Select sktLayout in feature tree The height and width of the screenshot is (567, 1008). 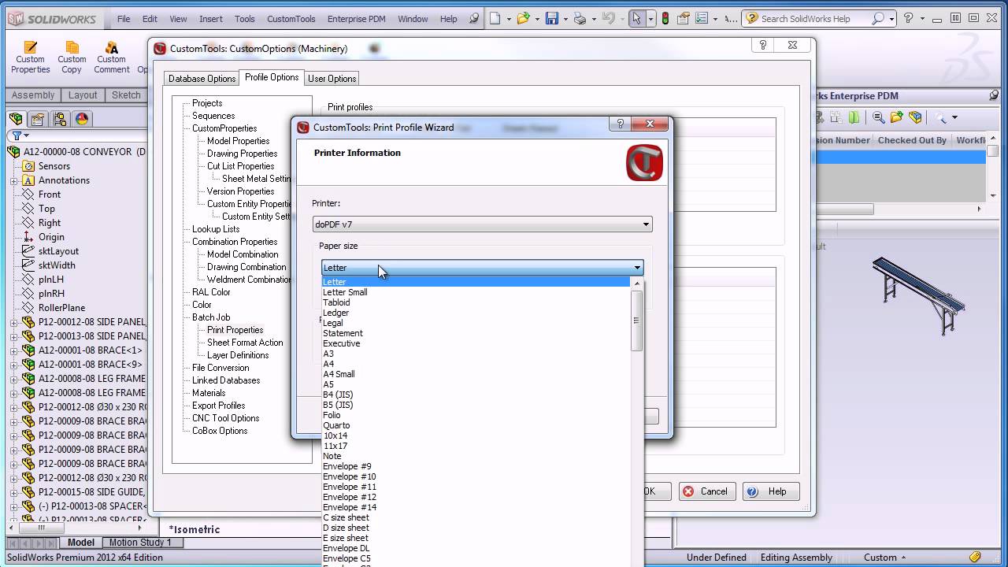(x=58, y=251)
